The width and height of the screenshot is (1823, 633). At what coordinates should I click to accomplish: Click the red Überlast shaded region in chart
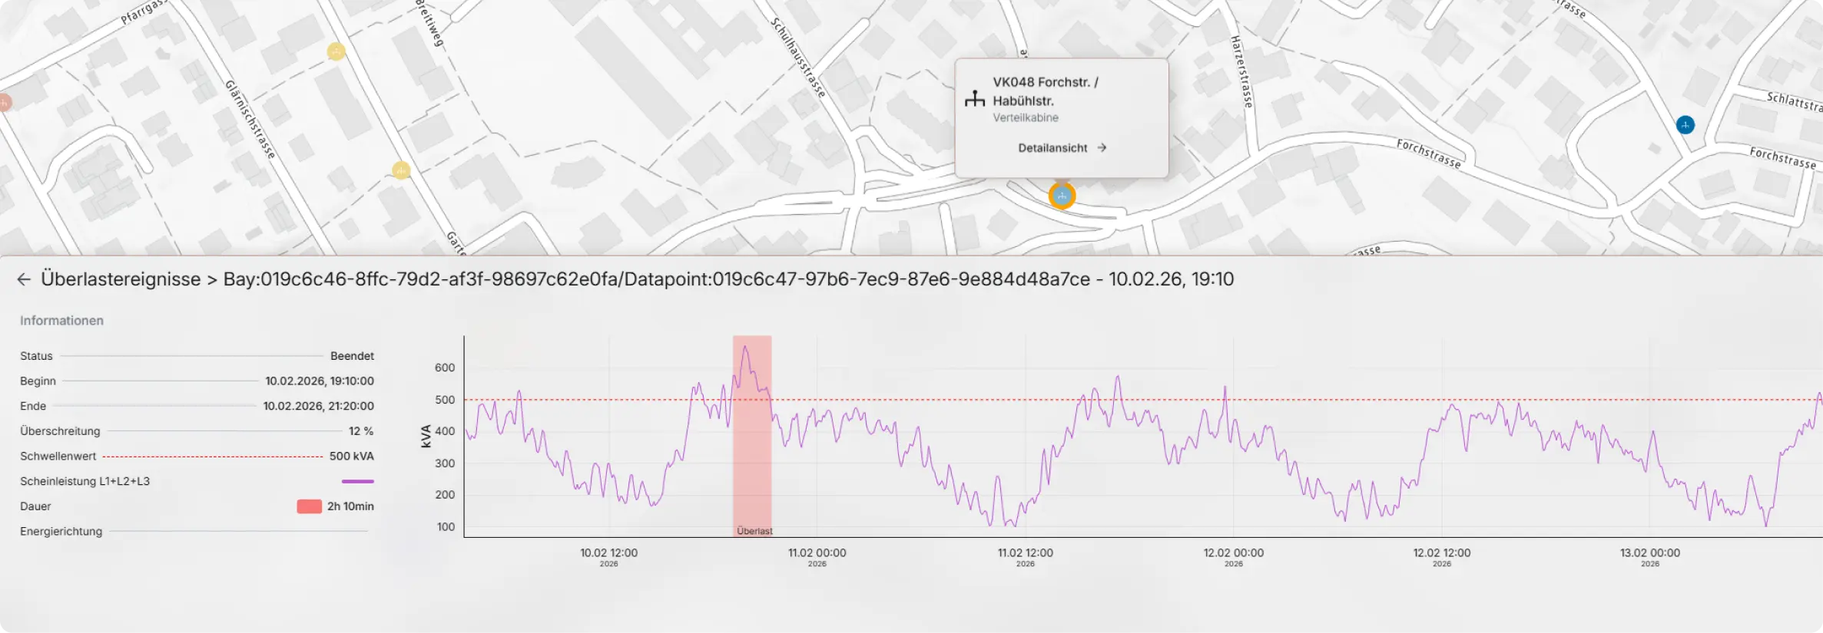point(751,436)
